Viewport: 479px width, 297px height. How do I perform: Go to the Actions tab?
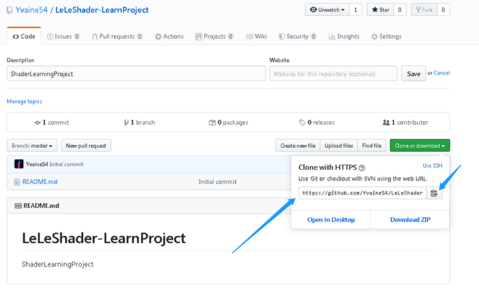[x=169, y=37]
